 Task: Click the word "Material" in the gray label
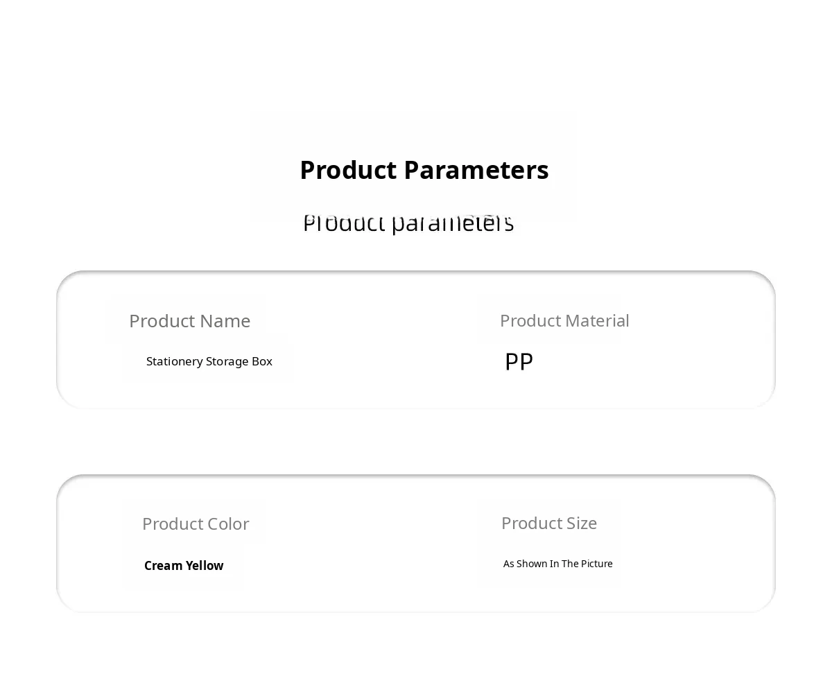pos(598,320)
